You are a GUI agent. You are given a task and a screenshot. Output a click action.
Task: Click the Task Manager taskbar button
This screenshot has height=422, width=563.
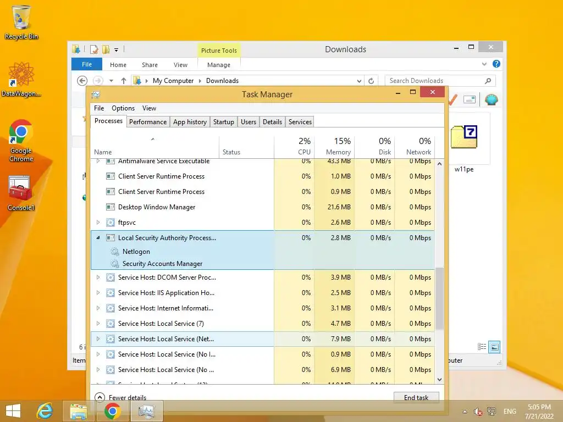(x=146, y=411)
